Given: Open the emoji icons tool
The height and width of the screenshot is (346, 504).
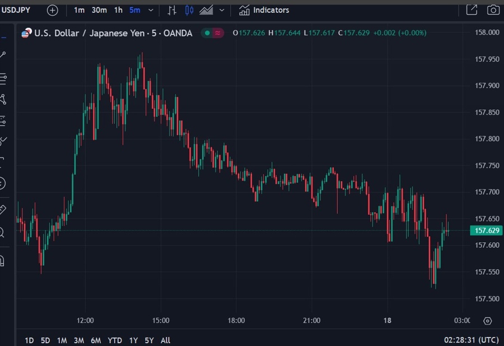Looking at the screenshot, I should [x=2, y=183].
